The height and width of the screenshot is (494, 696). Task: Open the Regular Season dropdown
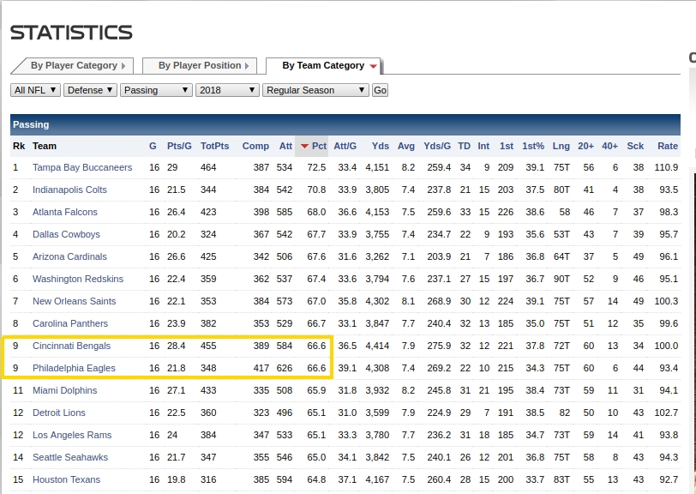(315, 90)
